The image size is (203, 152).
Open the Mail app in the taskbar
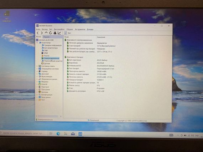tap(73, 134)
